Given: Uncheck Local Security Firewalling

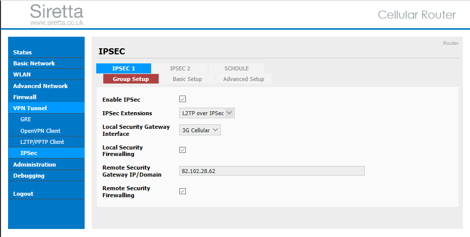Looking at the screenshot, I should pyautogui.click(x=182, y=150).
